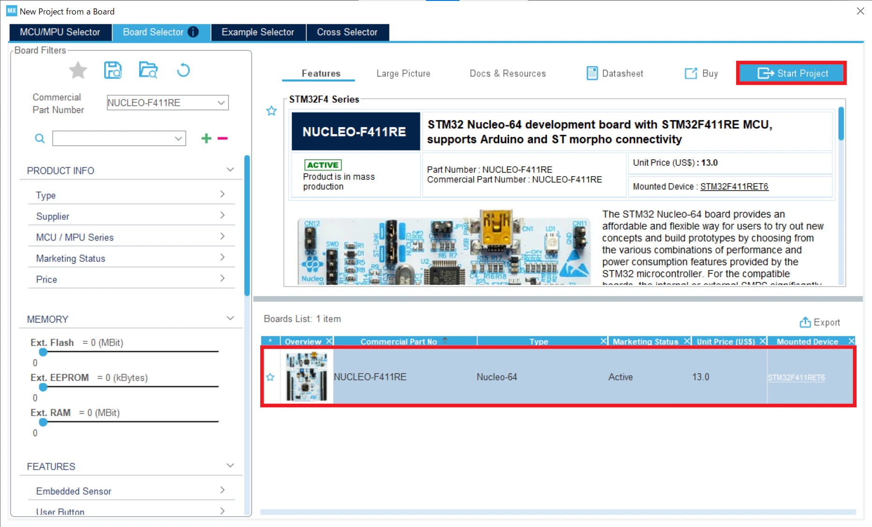Switch to the Large Picture tab
Screen dimensions: 872x527
(404, 73)
